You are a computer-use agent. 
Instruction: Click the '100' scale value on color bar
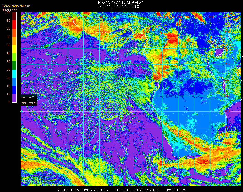coord(8,12)
